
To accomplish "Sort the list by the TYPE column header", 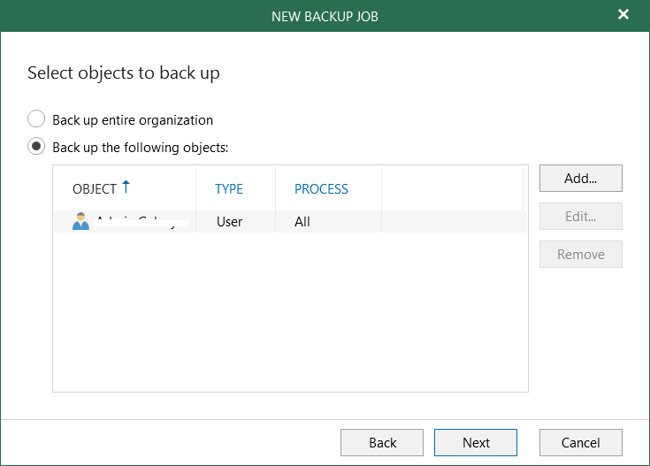I will [229, 189].
